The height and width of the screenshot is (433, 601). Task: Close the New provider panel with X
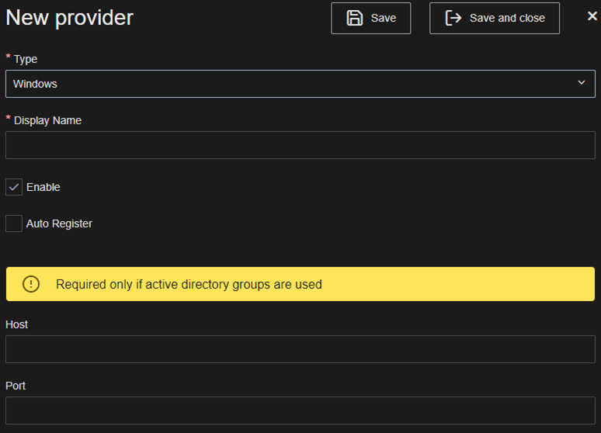coord(592,16)
